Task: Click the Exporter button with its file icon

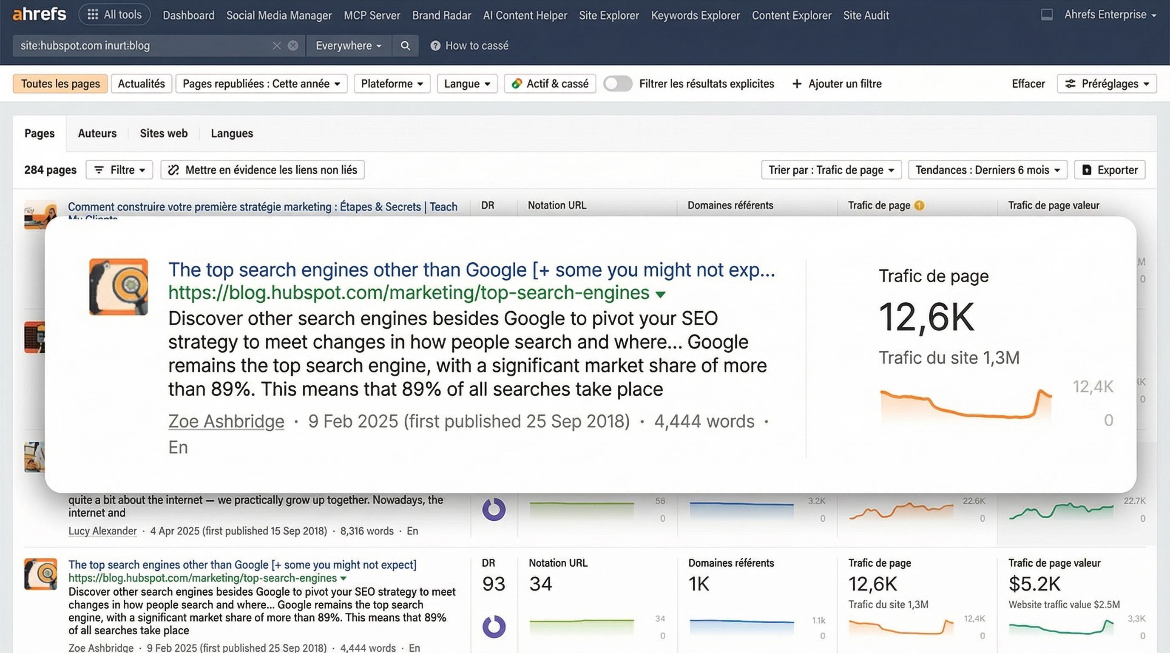Action: [x=1110, y=169]
